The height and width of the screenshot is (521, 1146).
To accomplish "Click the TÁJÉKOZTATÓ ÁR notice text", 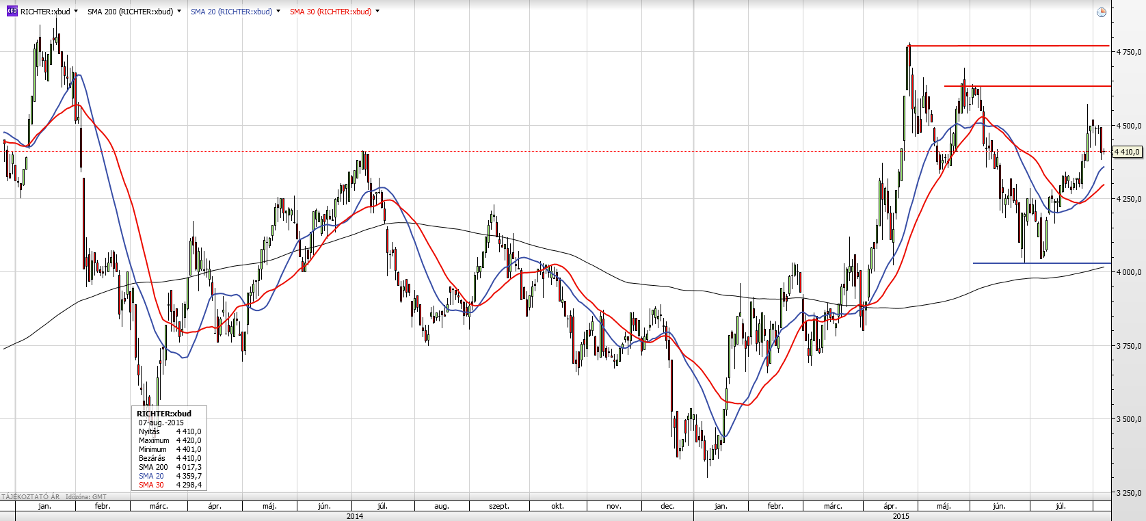I will pyautogui.click(x=31, y=497).
